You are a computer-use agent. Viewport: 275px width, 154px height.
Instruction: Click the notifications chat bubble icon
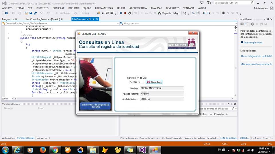[202, 3]
